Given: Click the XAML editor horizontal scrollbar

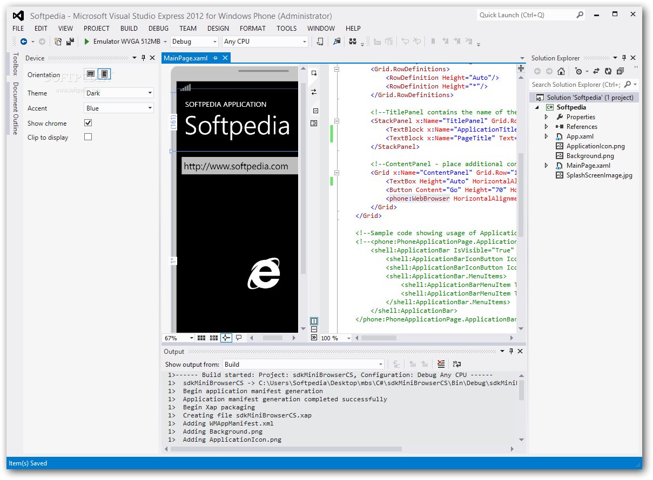Looking at the screenshot, I should (433, 338).
